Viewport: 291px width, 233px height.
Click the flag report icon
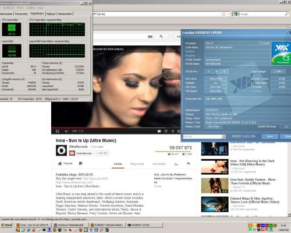189,164
